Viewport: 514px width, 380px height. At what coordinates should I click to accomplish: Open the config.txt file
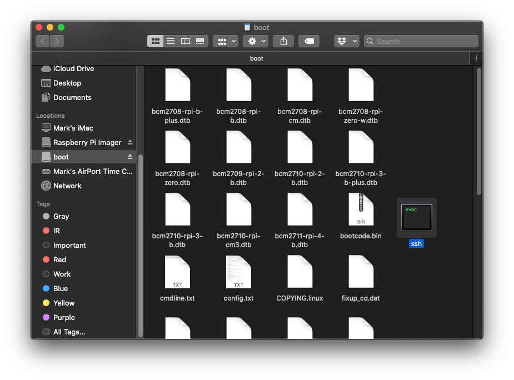pyautogui.click(x=239, y=272)
